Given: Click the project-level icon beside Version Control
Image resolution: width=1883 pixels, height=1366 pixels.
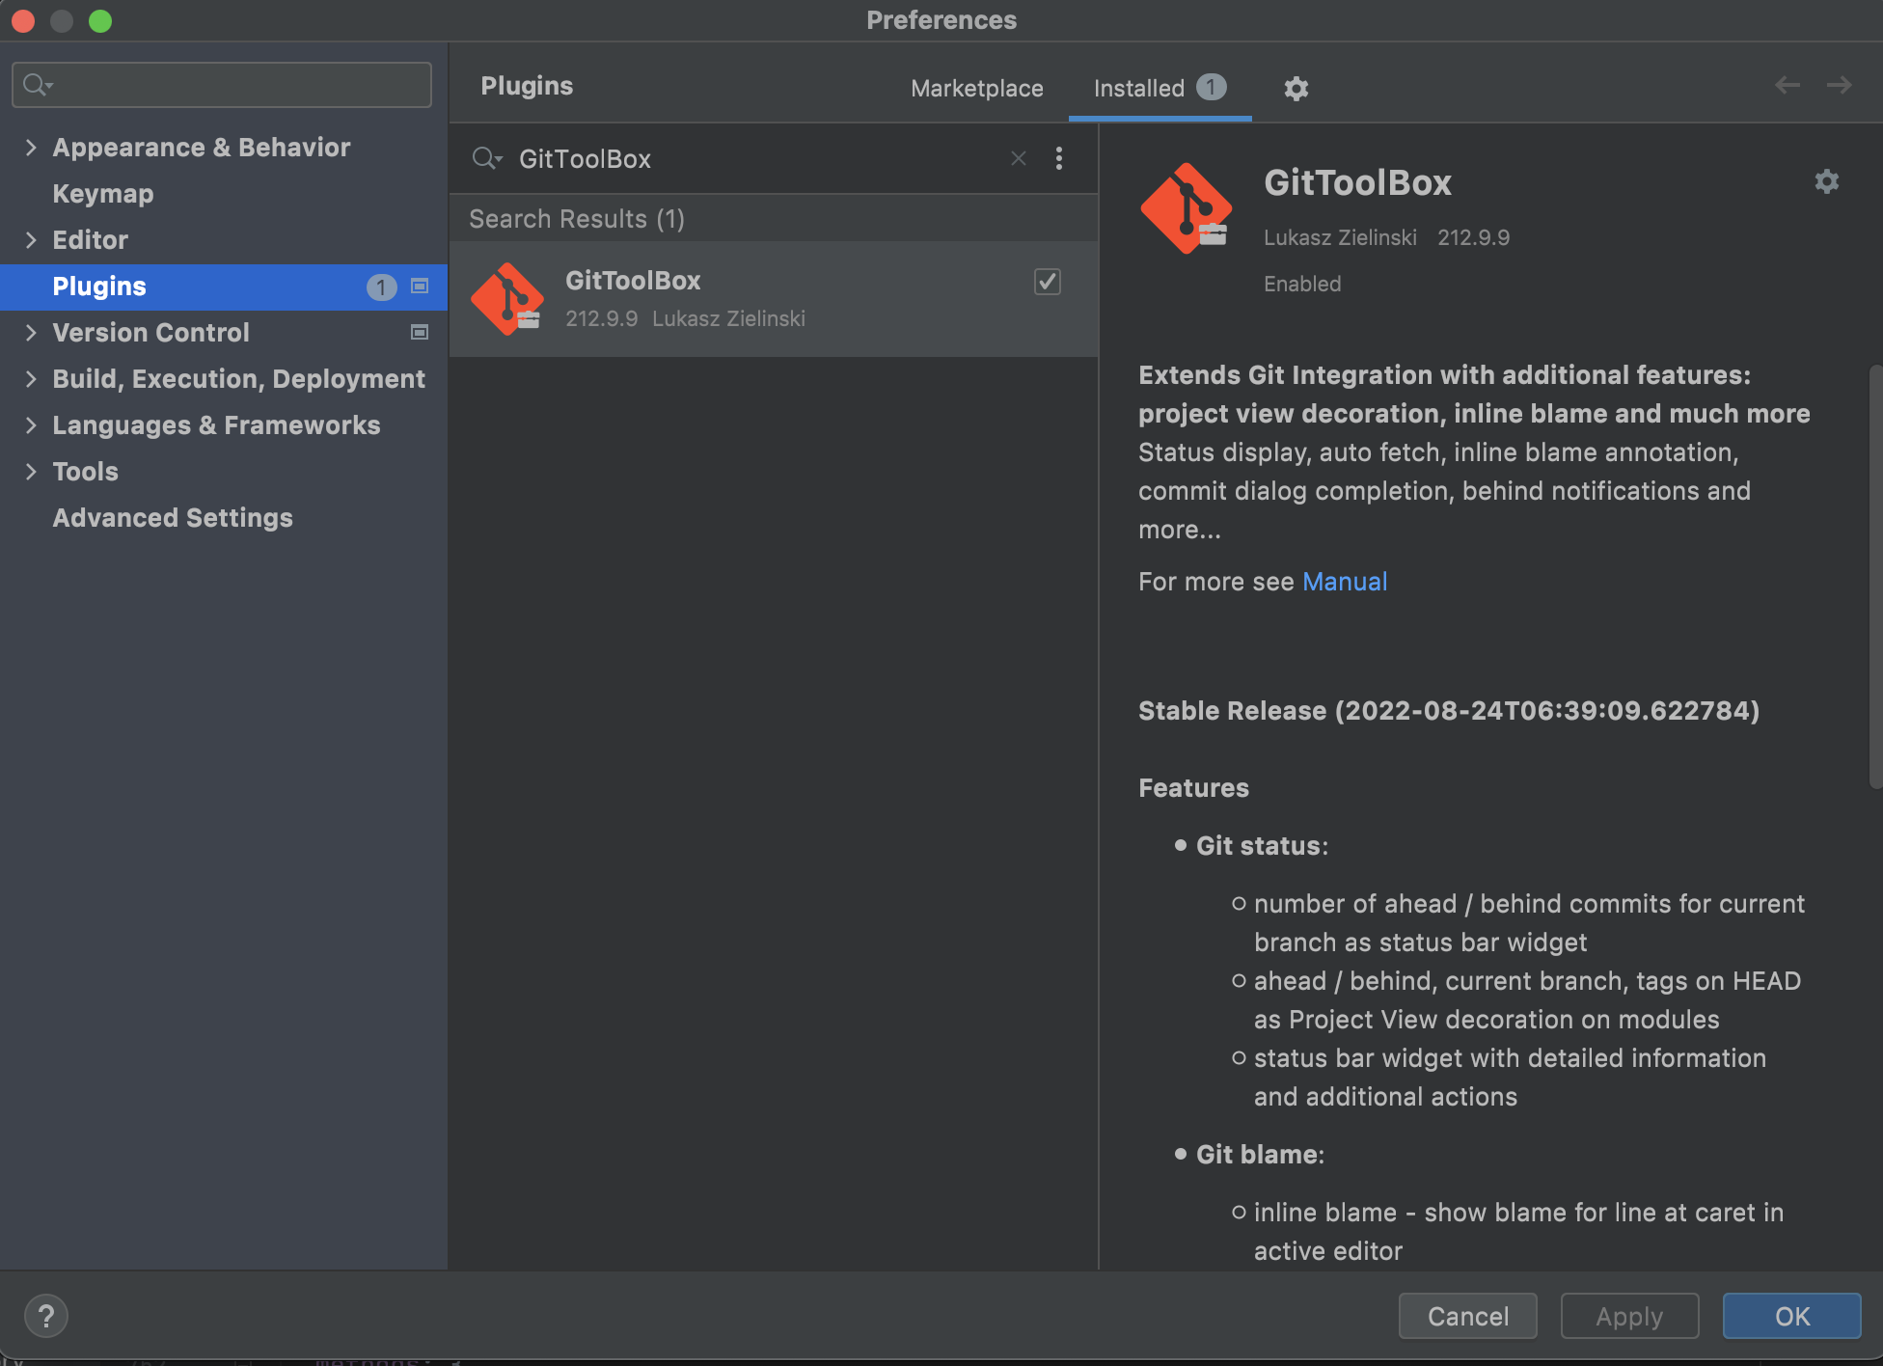Looking at the screenshot, I should 420,332.
